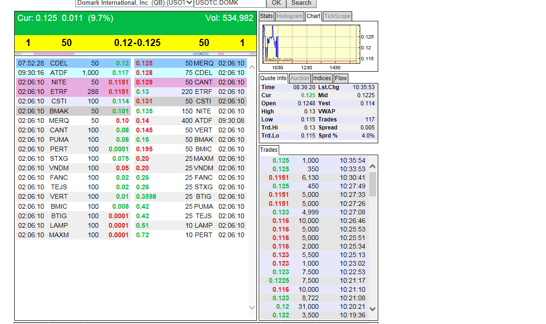Select the Auction tab

300,78
